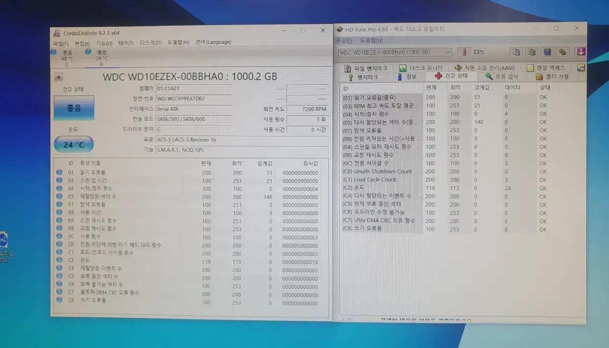The height and width of the screenshot is (348, 609).
Task: Click the purple down-arrow exit icon in HD Tune
Action: tap(581, 52)
